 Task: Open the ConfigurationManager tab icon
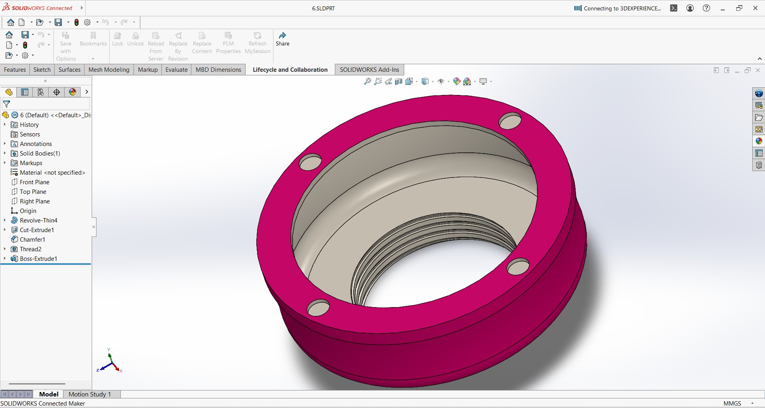(41, 92)
